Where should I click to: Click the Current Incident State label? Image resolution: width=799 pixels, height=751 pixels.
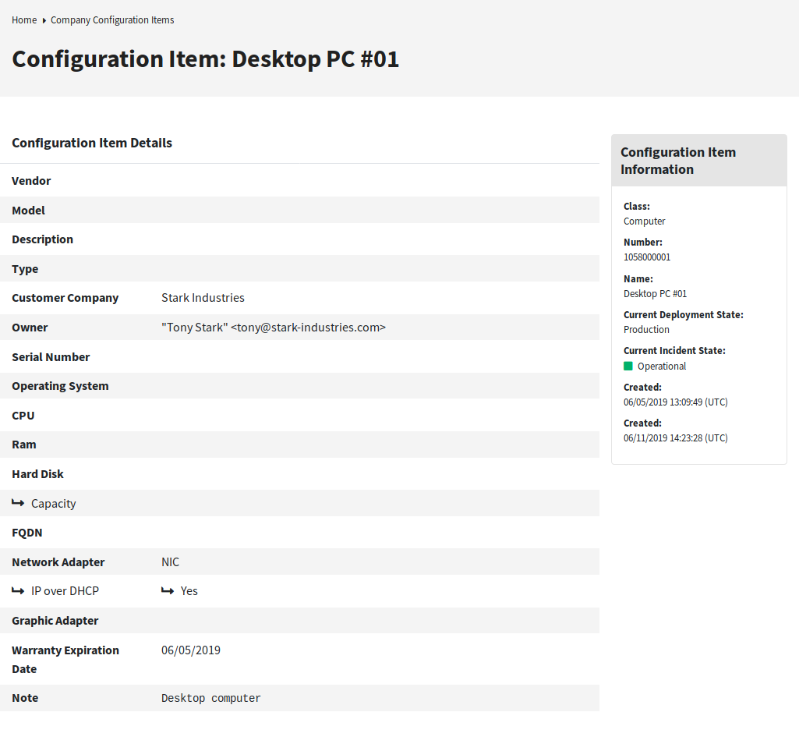pyautogui.click(x=674, y=351)
